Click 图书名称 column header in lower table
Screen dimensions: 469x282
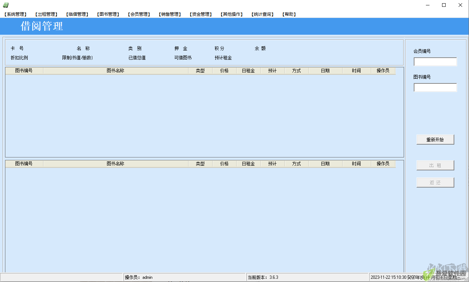pos(116,164)
